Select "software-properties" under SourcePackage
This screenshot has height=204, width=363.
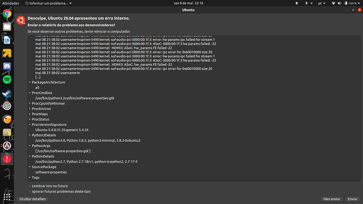pos(51,172)
